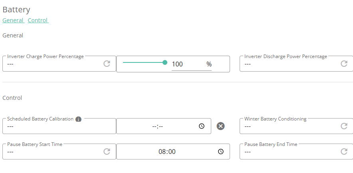Select the Inverter Charge Power Percentage field
Viewport: 353px width, 173px height.
click(x=59, y=64)
